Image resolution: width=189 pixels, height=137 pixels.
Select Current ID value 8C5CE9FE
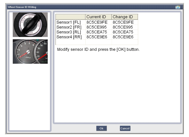97,22
